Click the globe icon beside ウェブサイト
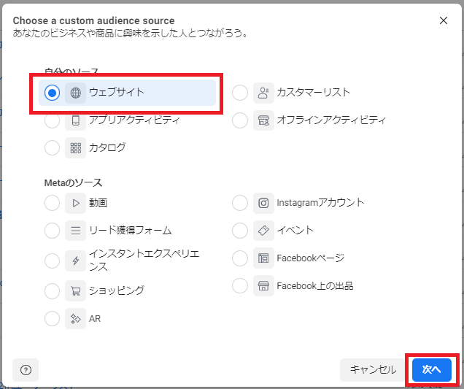Image resolution: width=464 pixels, height=389 pixels. (75, 93)
